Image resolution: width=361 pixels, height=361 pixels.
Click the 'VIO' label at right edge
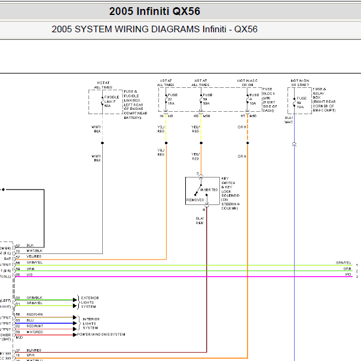pyautogui.click(x=348, y=274)
